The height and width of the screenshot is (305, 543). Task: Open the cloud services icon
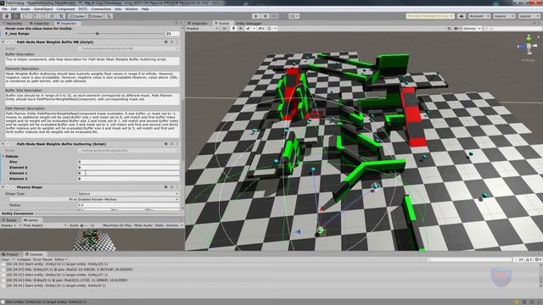[462, 16]
